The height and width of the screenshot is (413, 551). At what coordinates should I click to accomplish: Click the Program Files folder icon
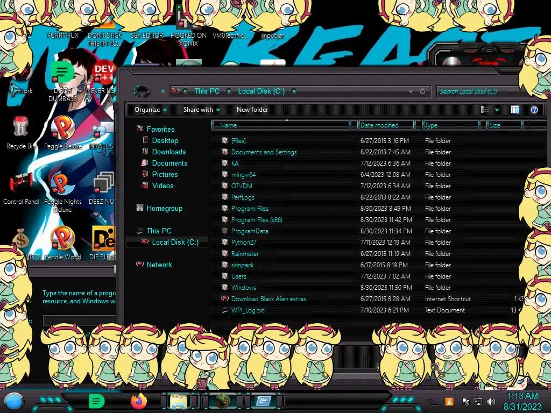coord(225,208)
